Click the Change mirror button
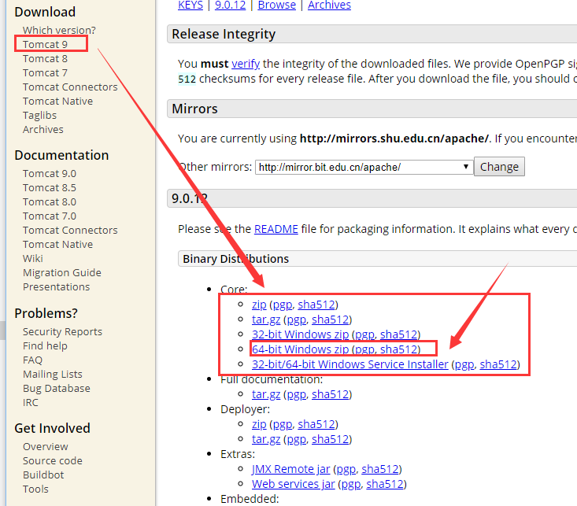Screen dimensions: 577x506 (x=499, y=167)
